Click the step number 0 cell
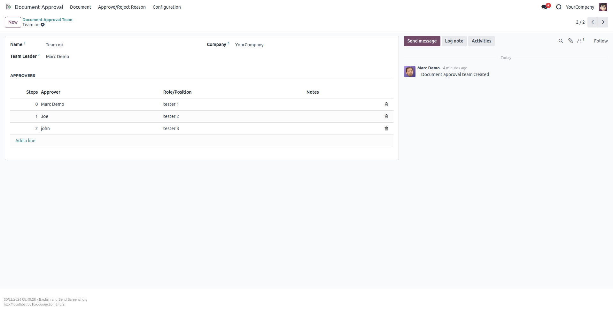 tap(36, 104)
